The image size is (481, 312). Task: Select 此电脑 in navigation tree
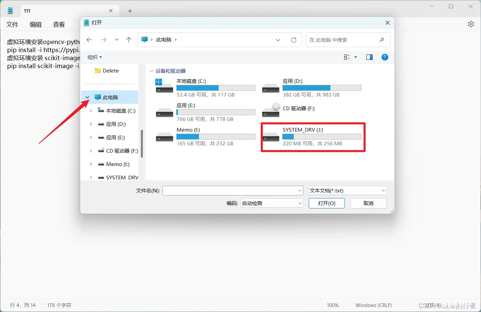click(110, 97)
